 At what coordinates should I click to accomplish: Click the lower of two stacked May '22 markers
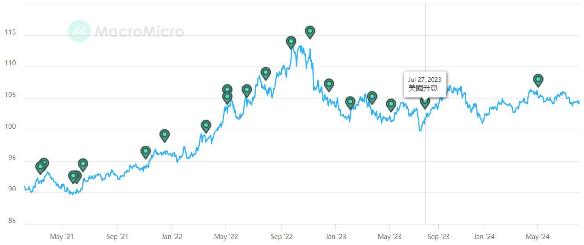pyautogui.click(x=227, y=97)
